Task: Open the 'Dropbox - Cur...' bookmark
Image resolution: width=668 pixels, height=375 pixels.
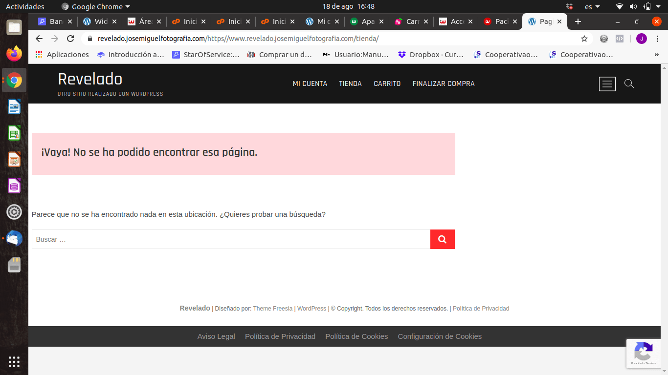Action: click(x=431, y=55)
